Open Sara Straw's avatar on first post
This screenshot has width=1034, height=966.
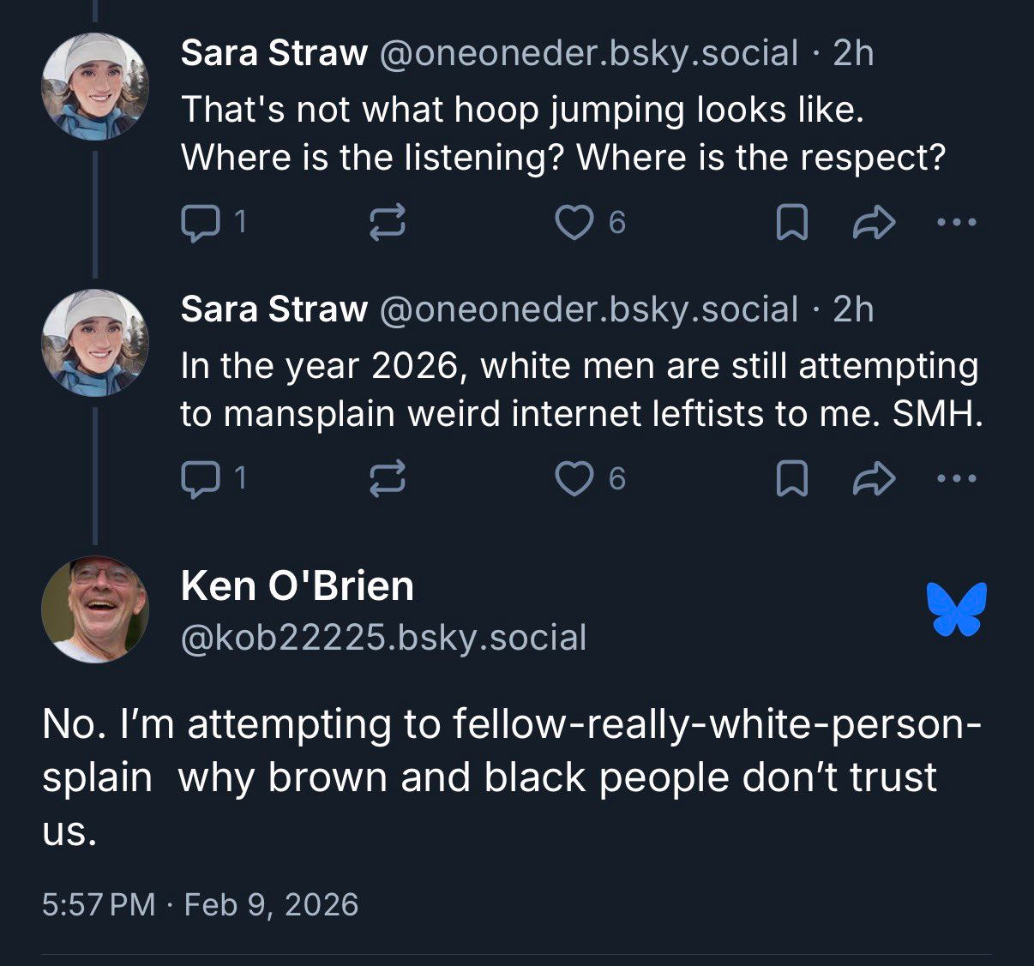pyautogui.click(x=95, y=86)
